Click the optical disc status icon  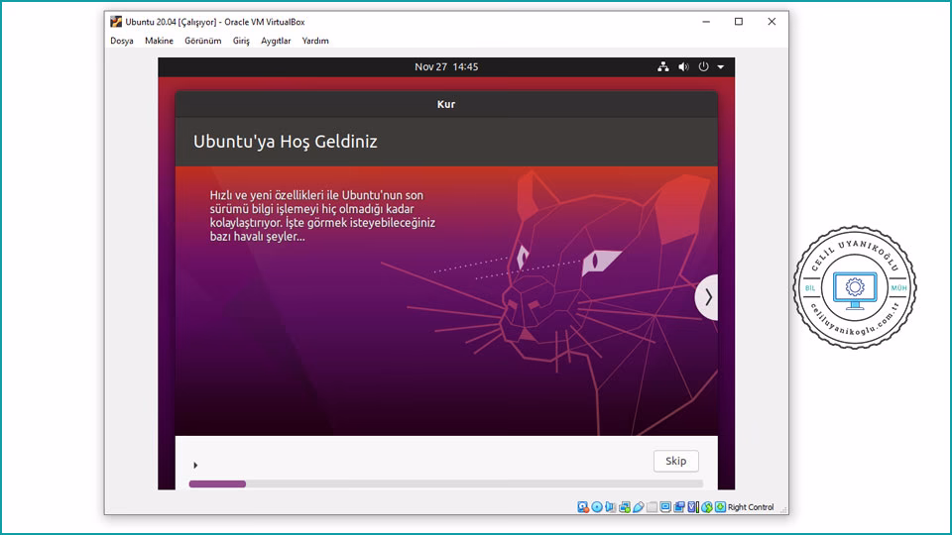pos(597,507)
